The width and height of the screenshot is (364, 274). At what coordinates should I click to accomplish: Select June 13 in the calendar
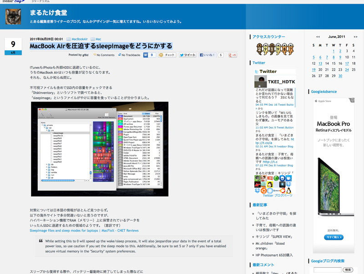[320, 63]
